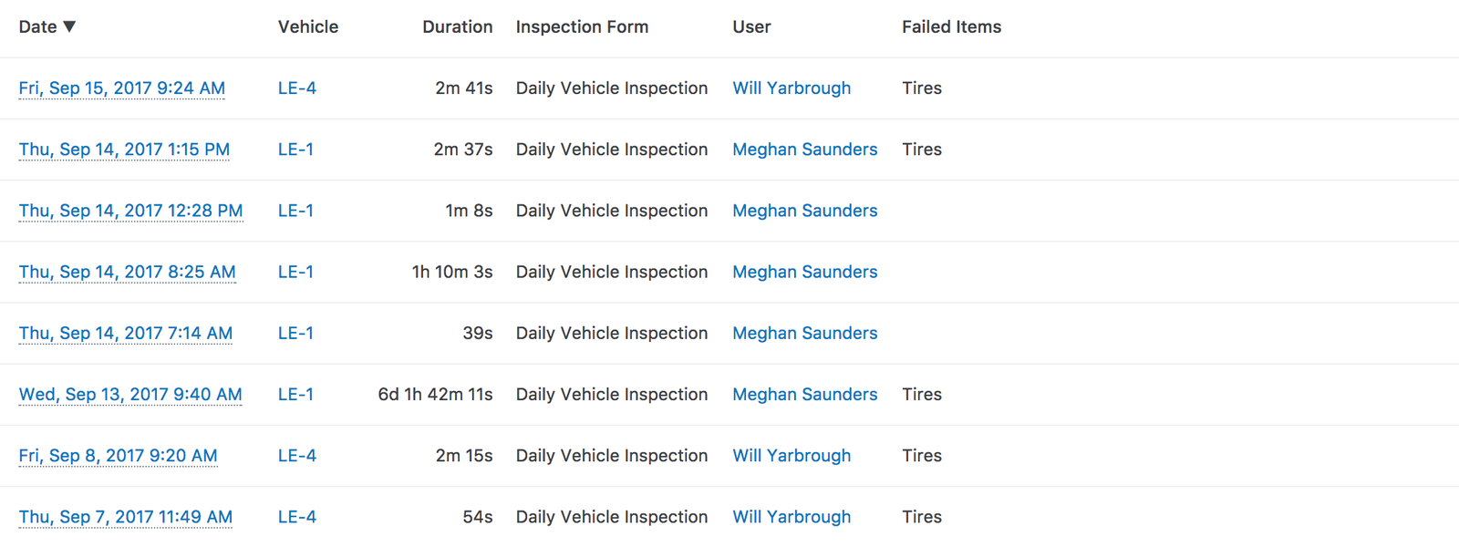Open the Fri, Sep 8, 2017 9:20 AM inspection

[x=118, y=455]
